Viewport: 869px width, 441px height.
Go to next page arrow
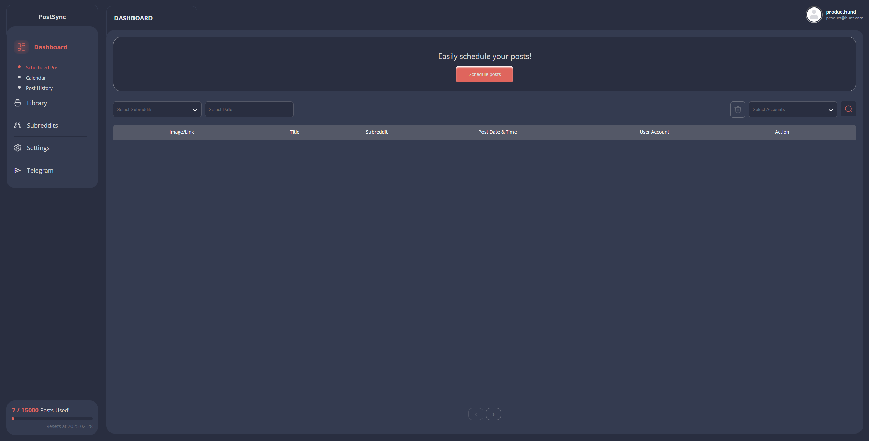click(493, 414)
